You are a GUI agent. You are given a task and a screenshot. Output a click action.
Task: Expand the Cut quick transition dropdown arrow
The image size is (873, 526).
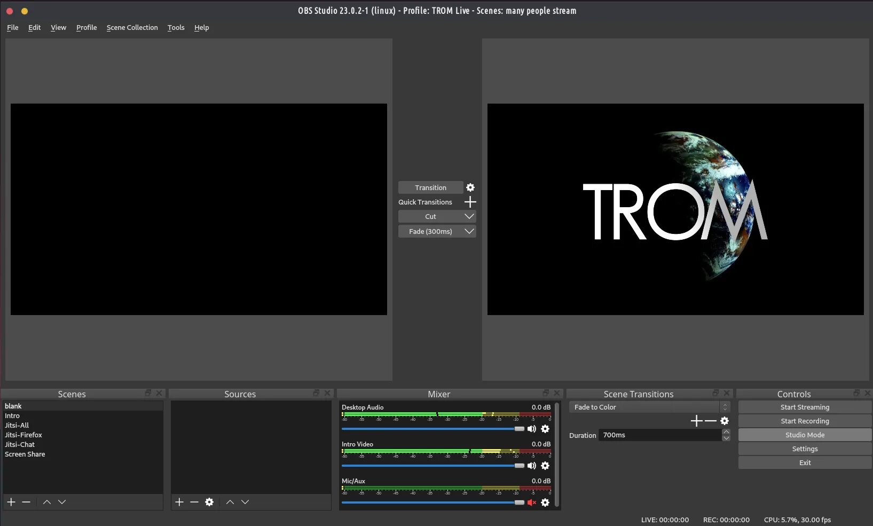pyautogui.click(x=469, y=216)
